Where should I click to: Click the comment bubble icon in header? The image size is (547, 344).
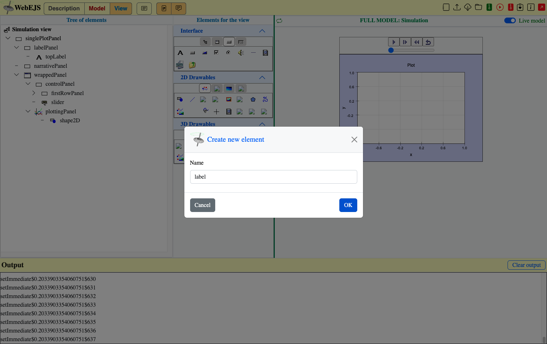pyautogui.click(x=179, y=8)
